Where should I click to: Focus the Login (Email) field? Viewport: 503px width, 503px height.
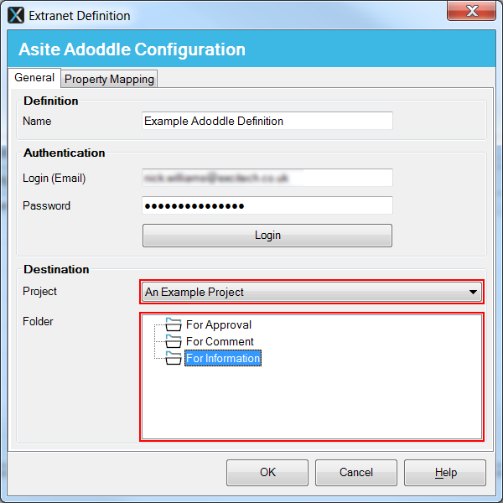point(267,178)
